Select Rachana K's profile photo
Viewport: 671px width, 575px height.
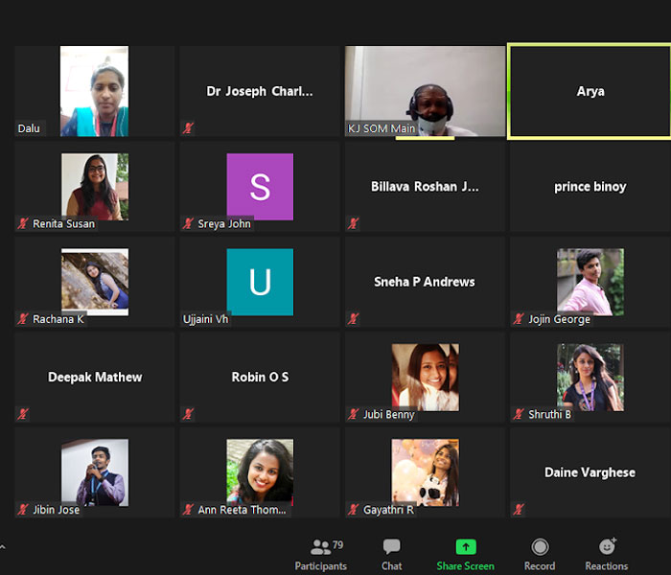[95, 282]
